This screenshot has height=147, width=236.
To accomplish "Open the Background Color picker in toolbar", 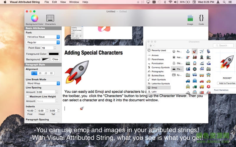I will point(35,18).
